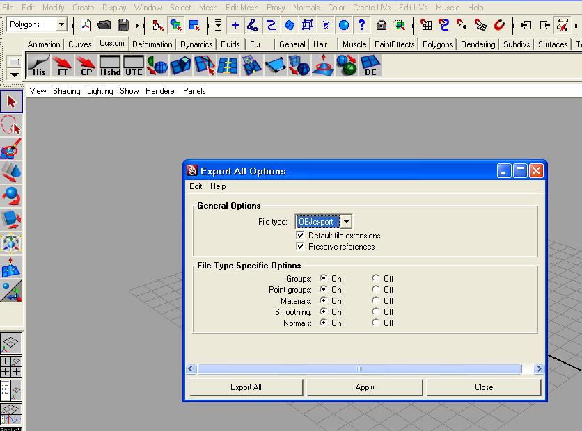This screenshot has width=582, height=431.
Task: Click the Save Scene disk icon
Action: (123, 25)
